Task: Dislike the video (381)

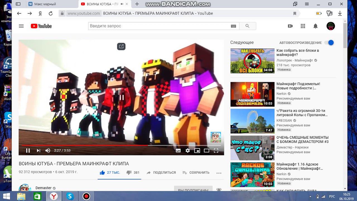Action: (x=133, y=173)
